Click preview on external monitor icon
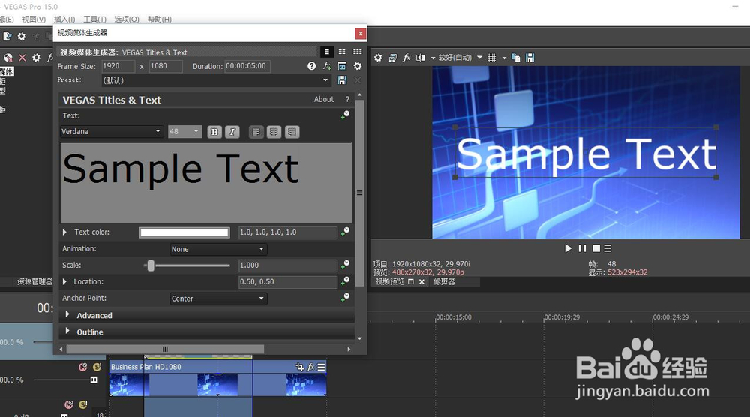 point(392,58)
